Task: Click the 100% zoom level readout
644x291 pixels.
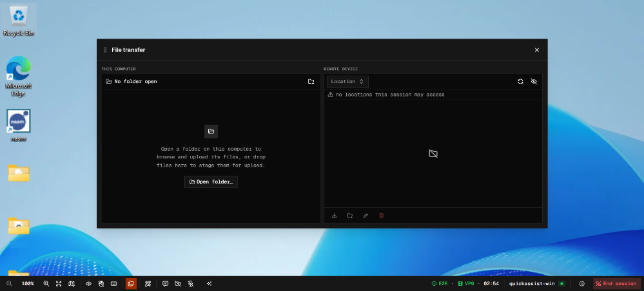Action: coord(28,284)
